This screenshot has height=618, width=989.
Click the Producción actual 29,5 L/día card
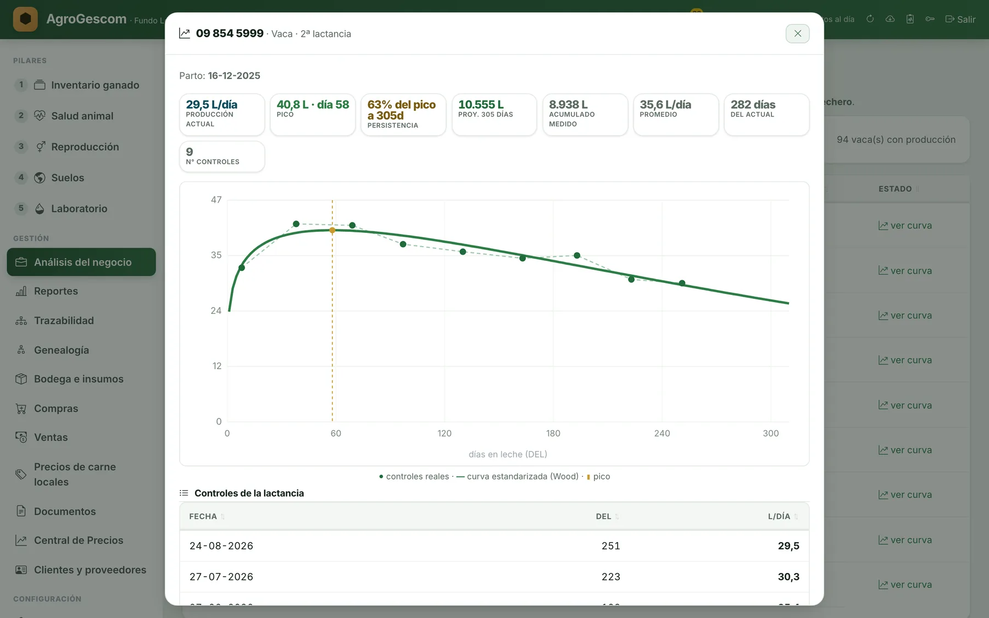click(x=222, y=114)
